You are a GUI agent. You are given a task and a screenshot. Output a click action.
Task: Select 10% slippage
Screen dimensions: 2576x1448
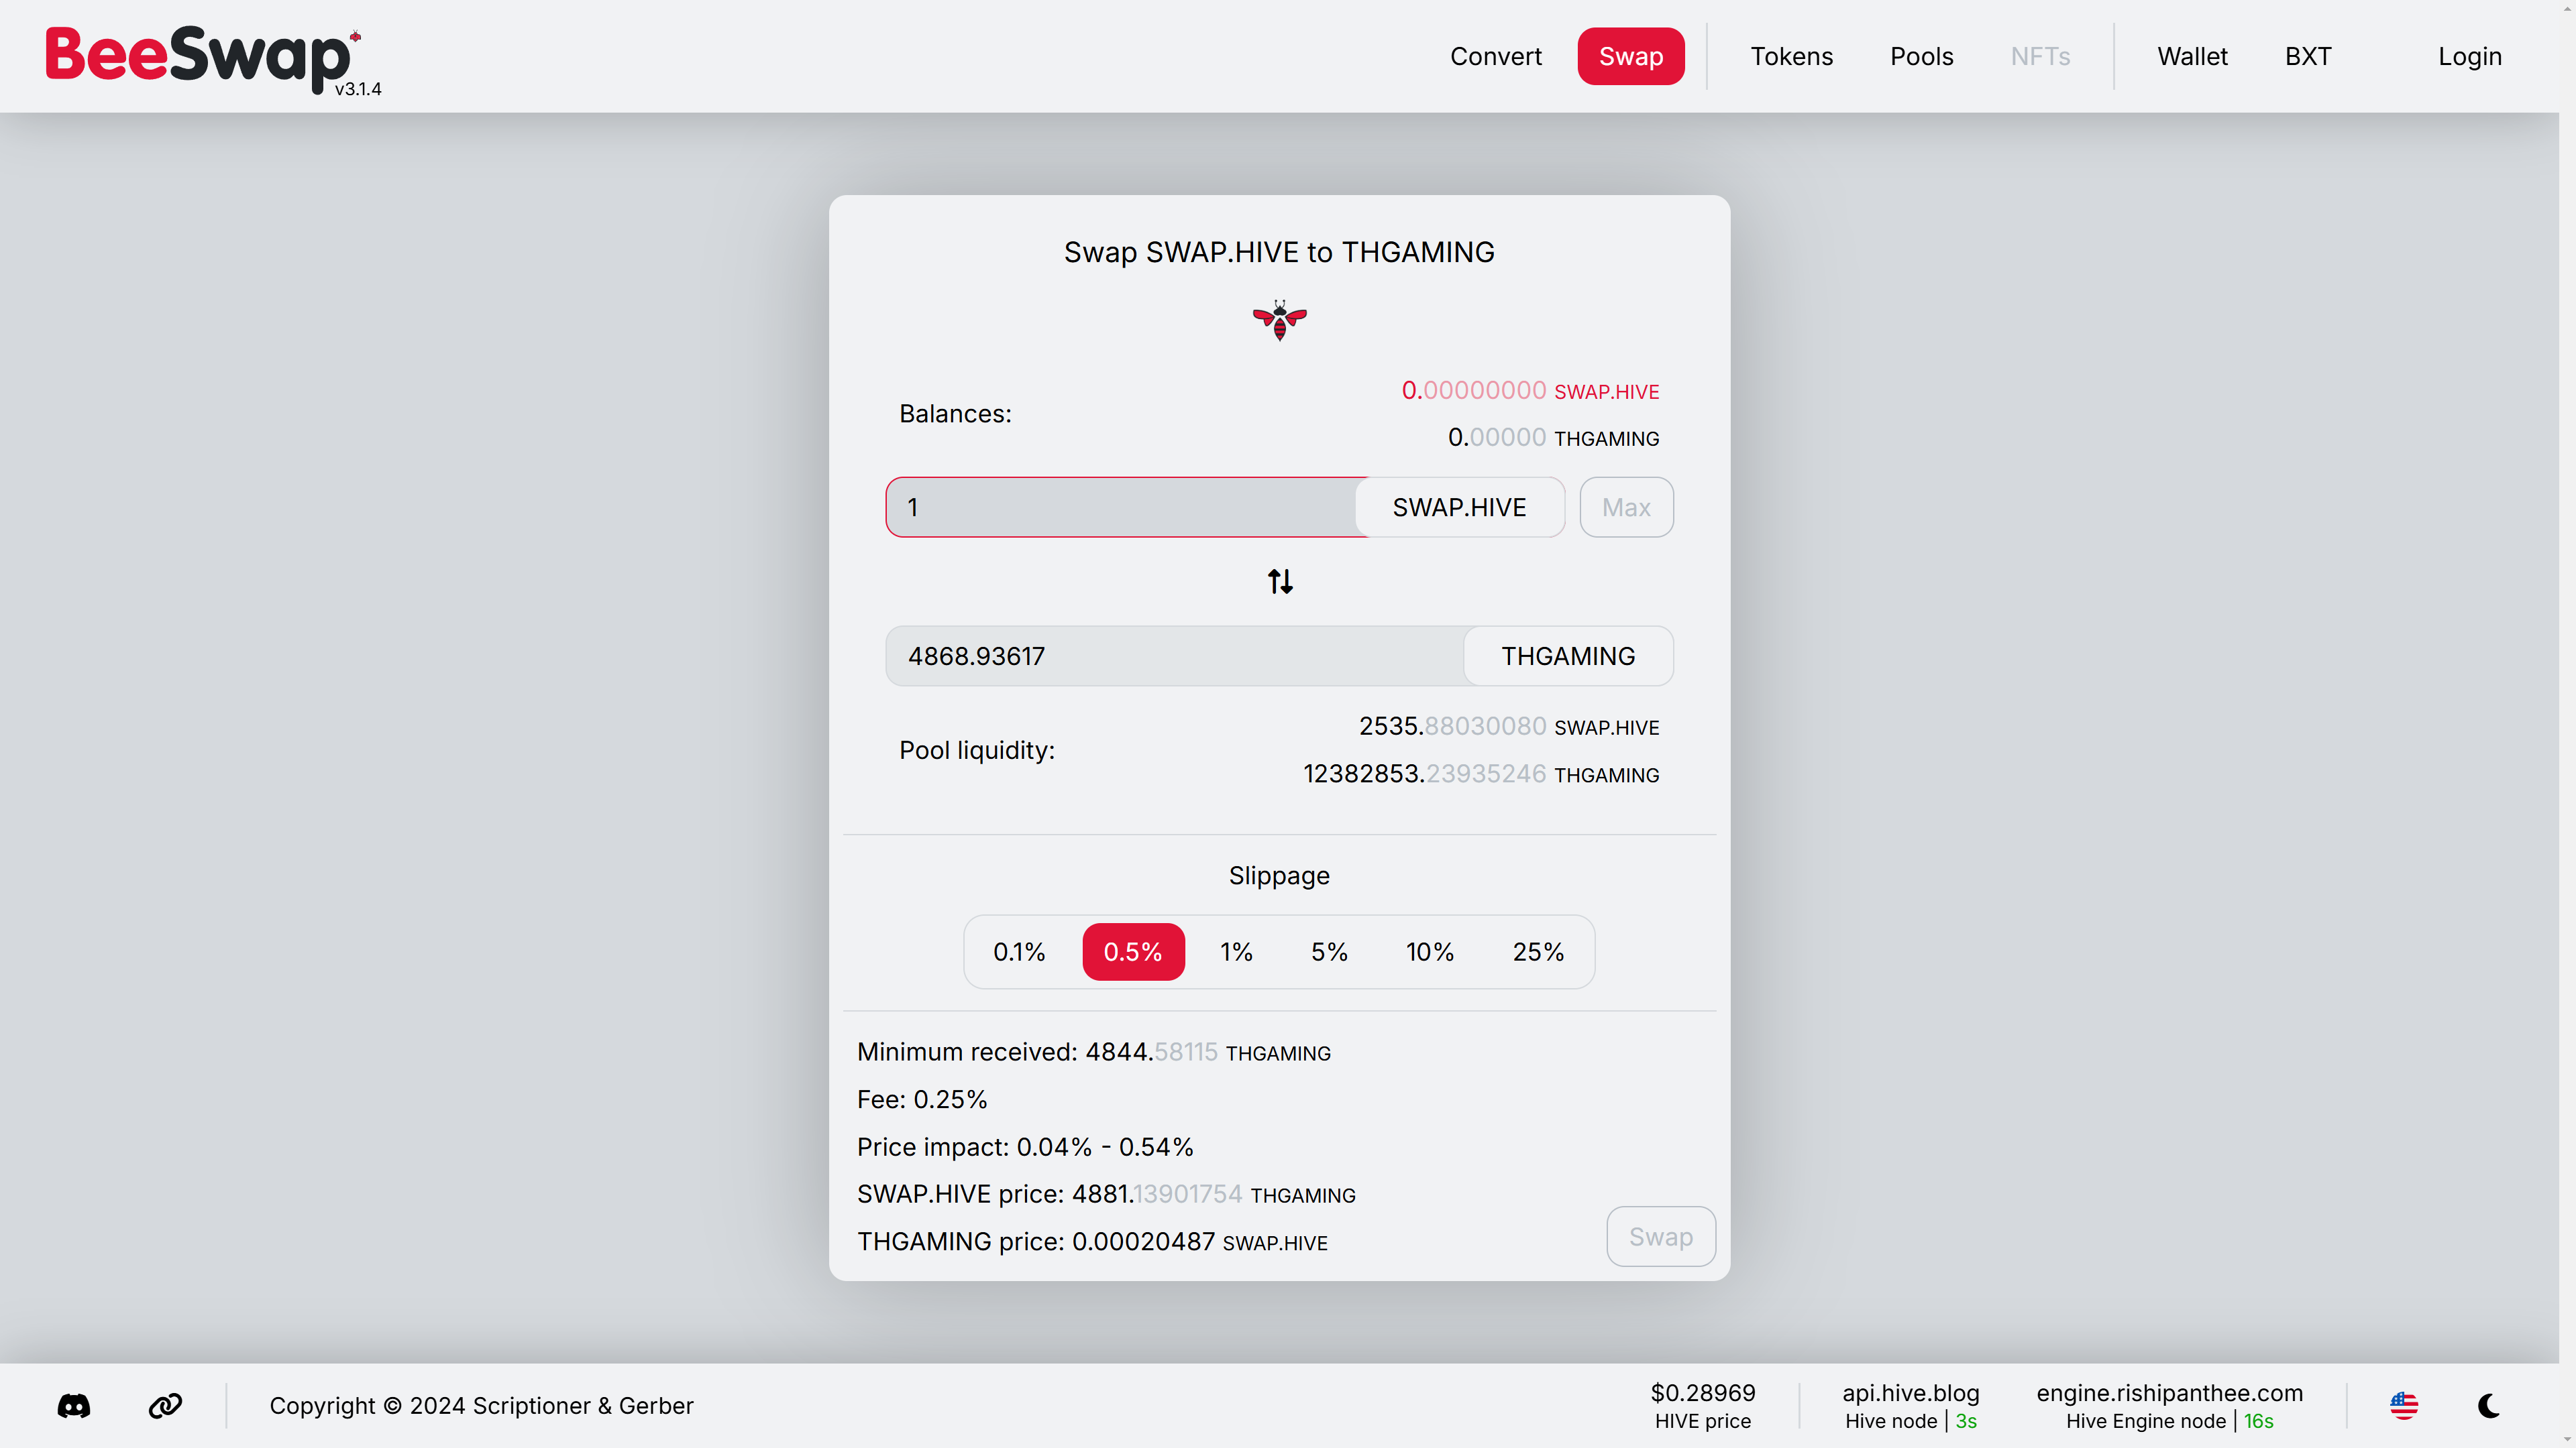(1430, 951)
